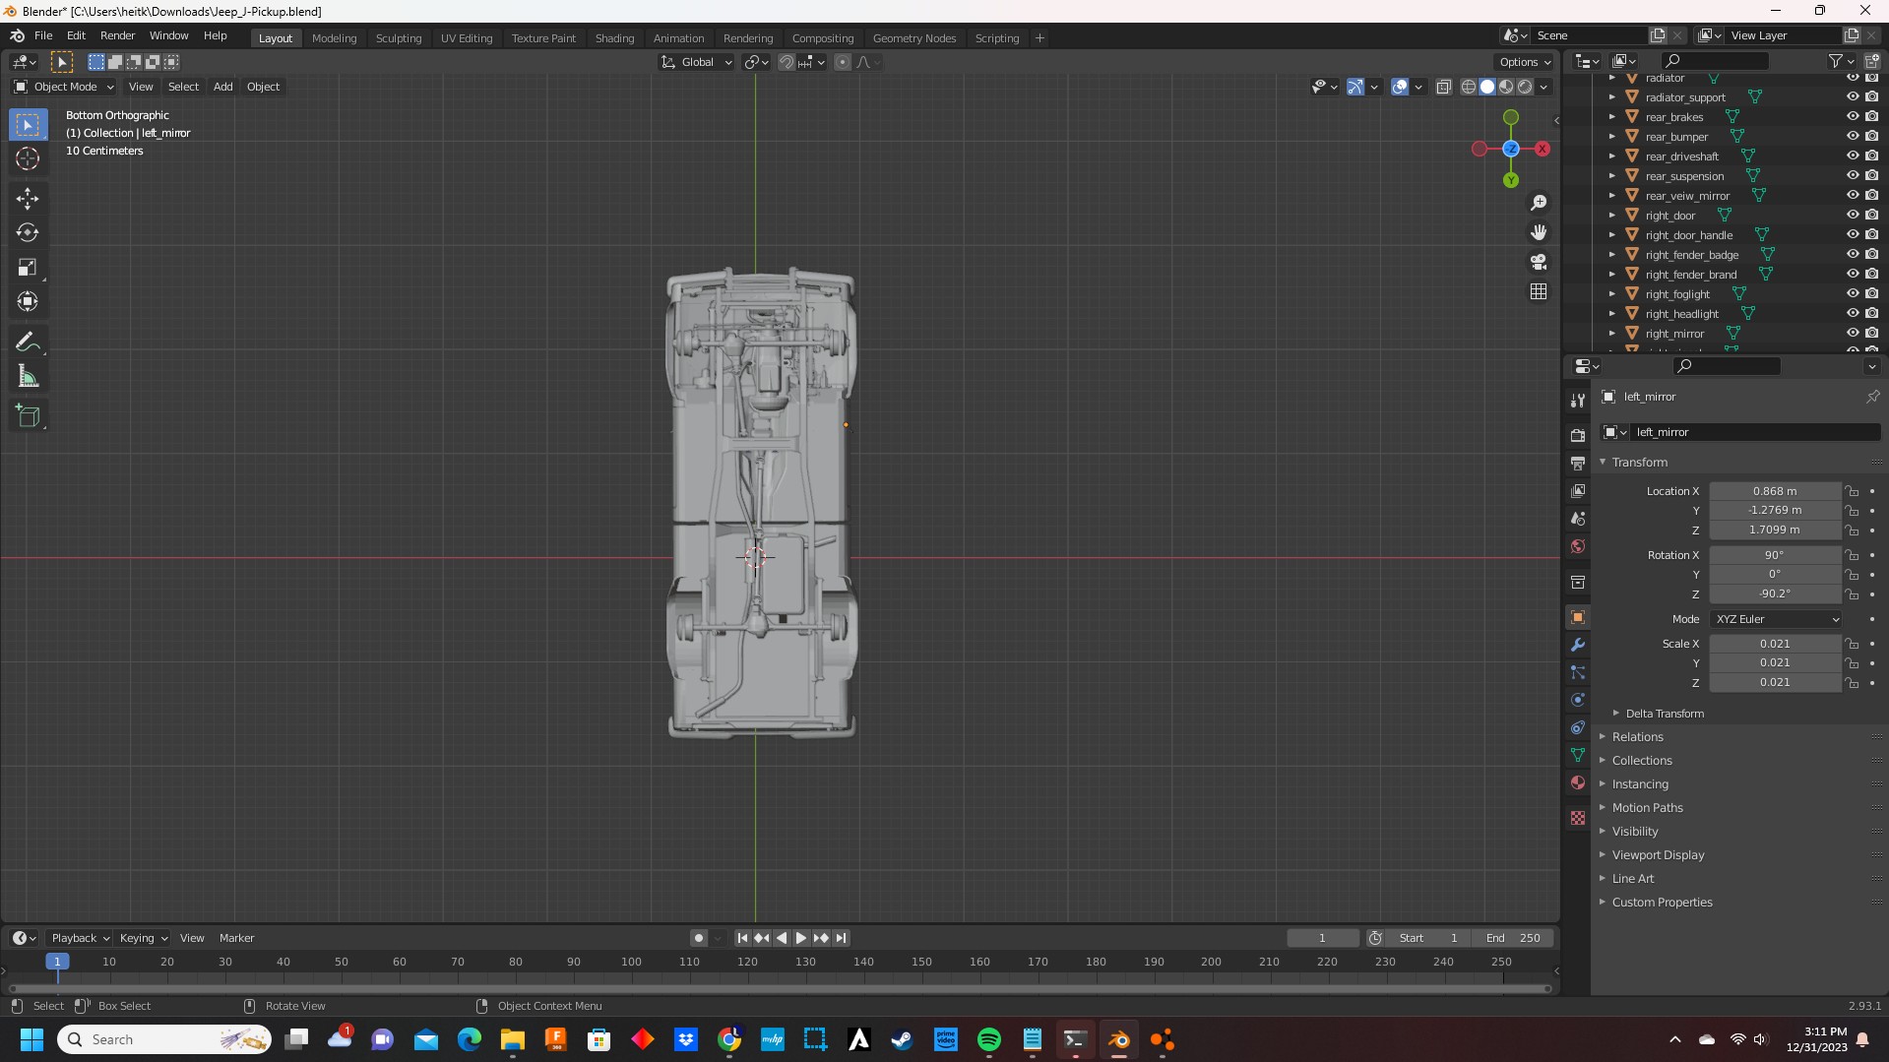Click the camera view icon in viewport
The height and width of the screenshot is (1062, 1889).
click(1539, 262)
